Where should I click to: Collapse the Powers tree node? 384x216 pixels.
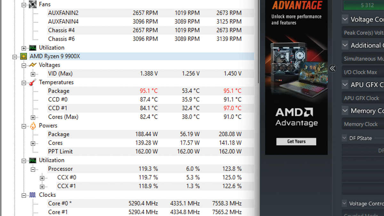tap(24, 126)
